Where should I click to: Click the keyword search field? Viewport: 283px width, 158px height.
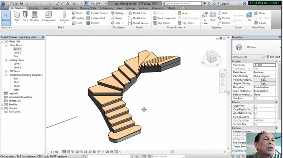(183, 4)
